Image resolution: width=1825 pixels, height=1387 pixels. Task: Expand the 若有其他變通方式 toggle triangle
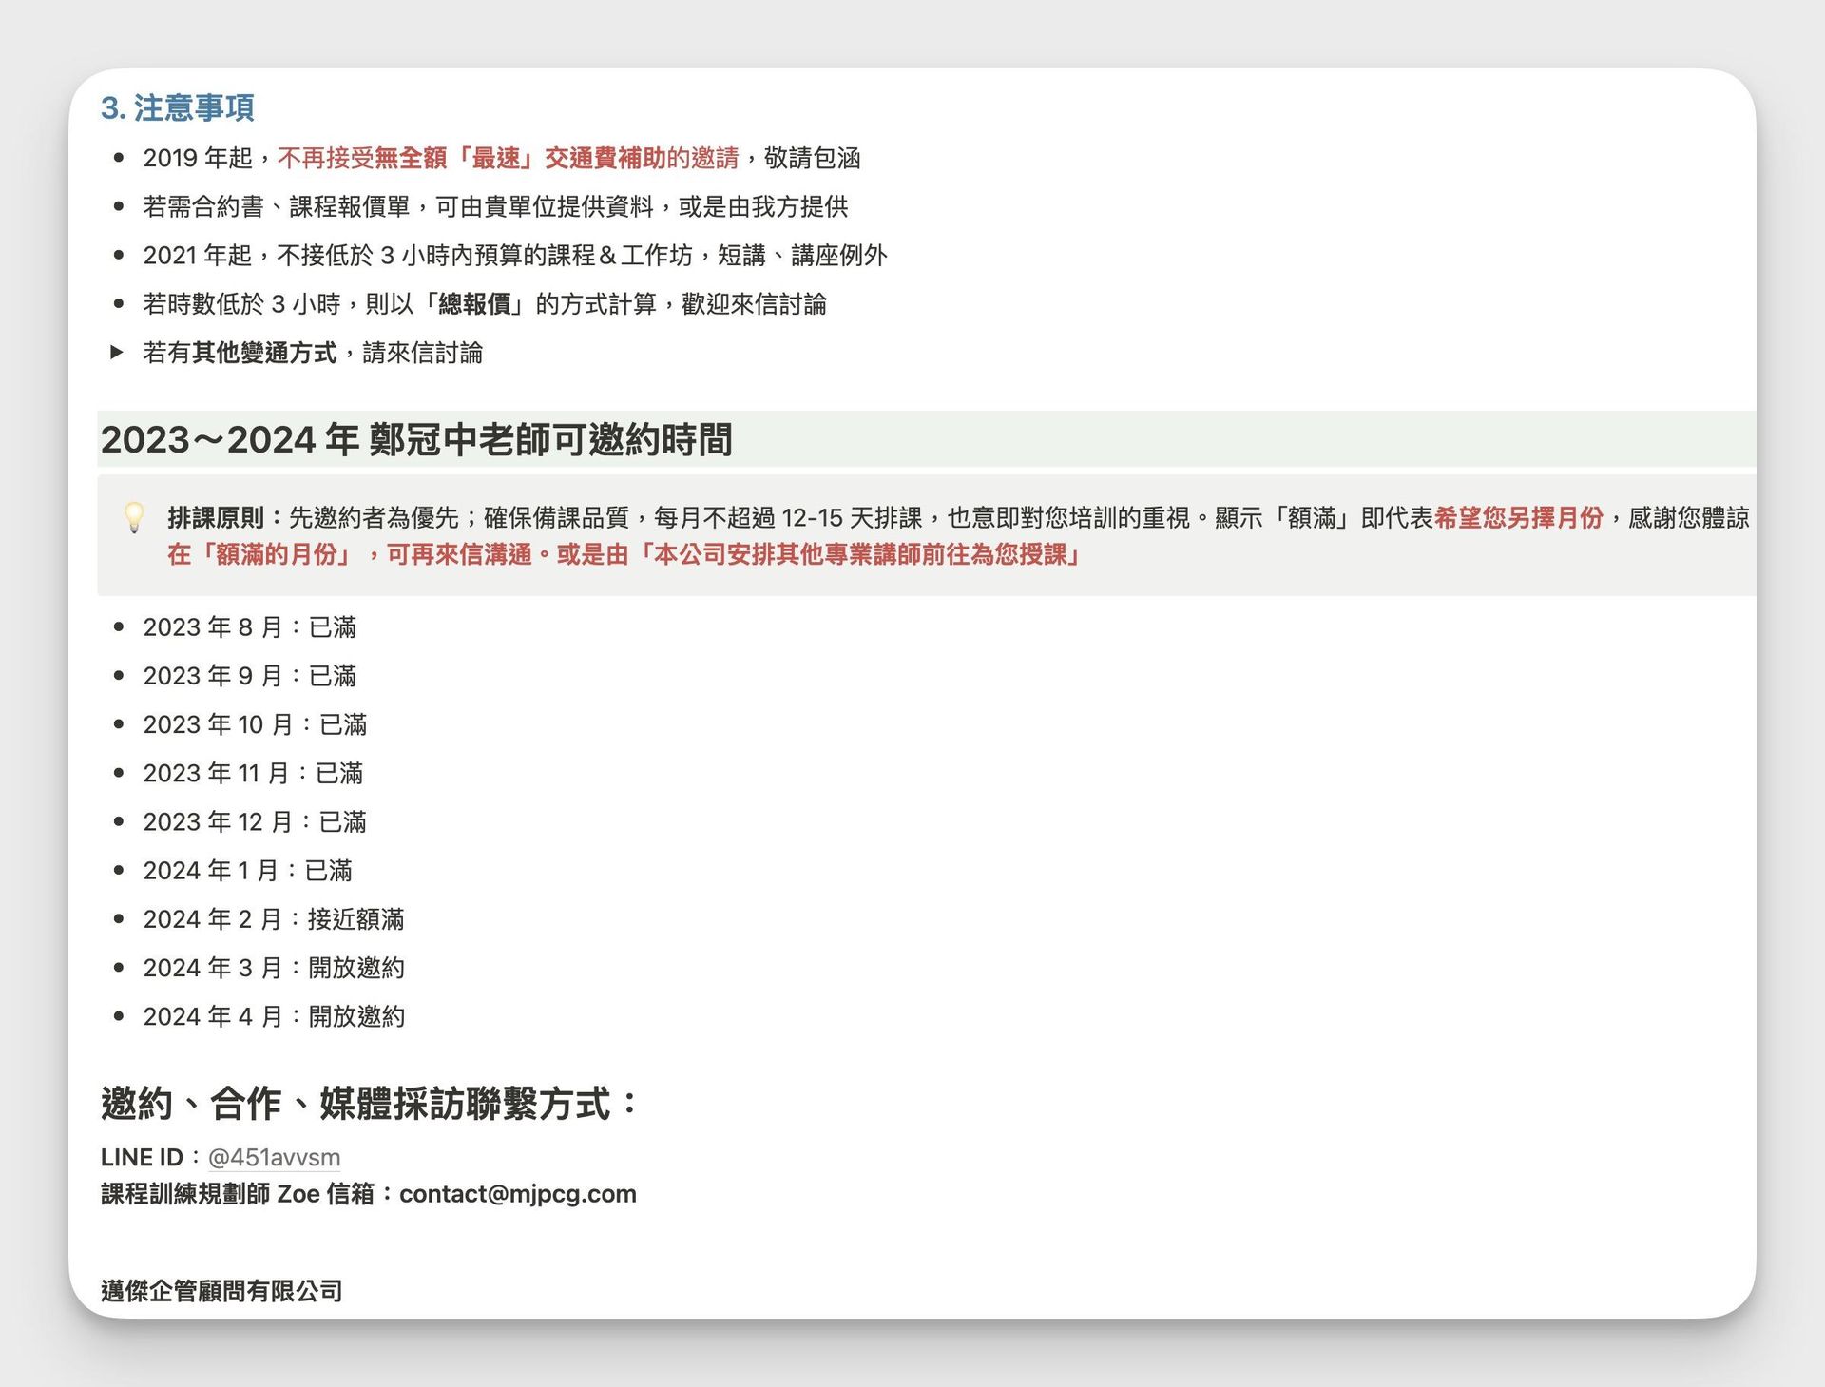point(117,353)
